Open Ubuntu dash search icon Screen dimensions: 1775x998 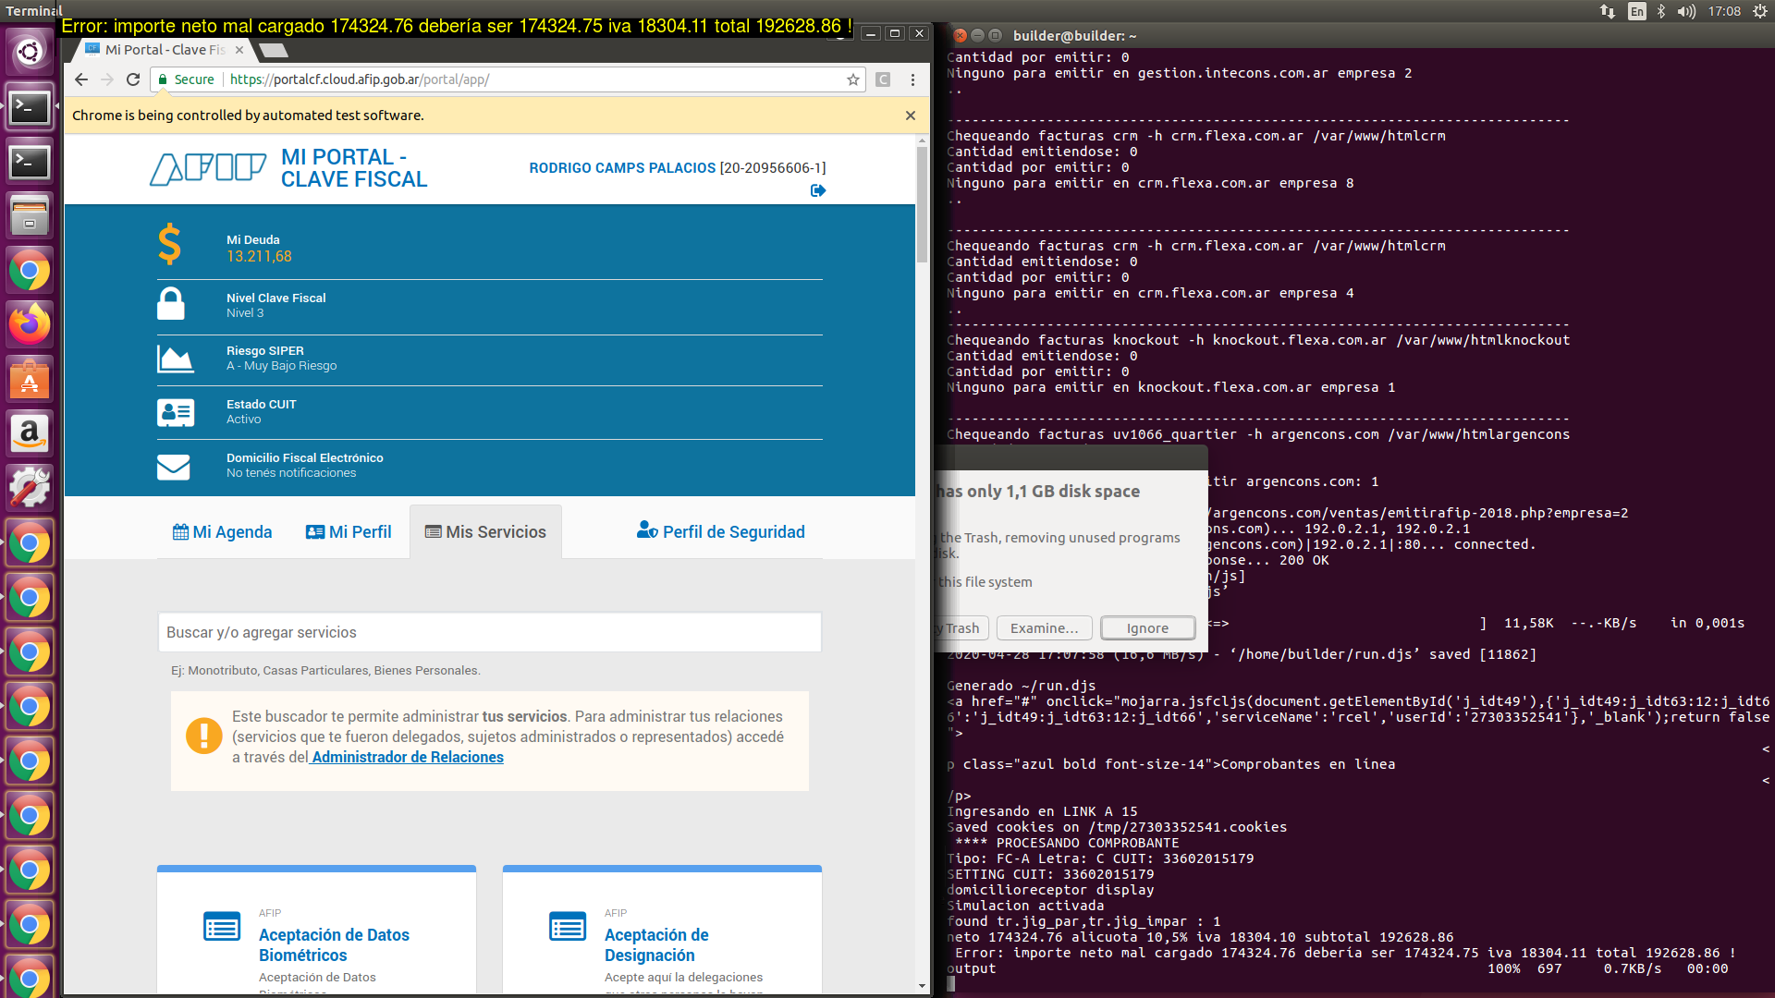30,52
